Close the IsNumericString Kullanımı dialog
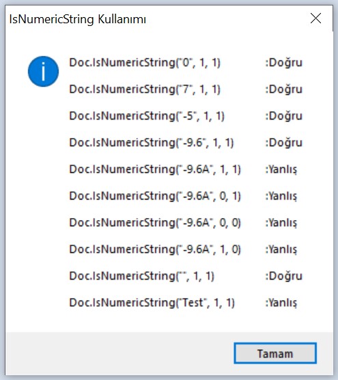Image resolution: width=338 pixels, height=380 pixels. coord(315,18)
